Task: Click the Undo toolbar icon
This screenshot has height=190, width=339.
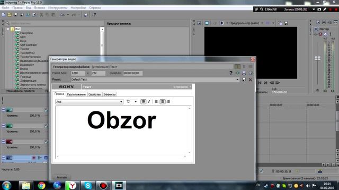Action: click(x=63, y=15)
